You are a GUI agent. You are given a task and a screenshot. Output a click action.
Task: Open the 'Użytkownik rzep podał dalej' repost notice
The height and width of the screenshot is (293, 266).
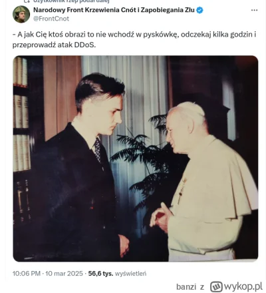coord(70,1)
